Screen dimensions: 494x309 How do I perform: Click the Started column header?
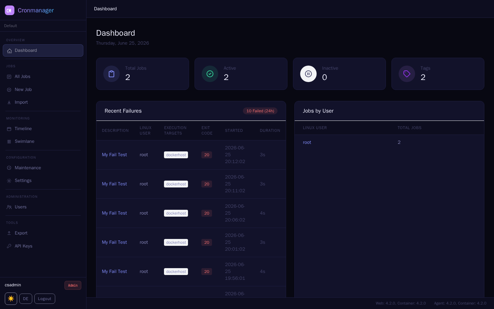[x=234, y=130]
